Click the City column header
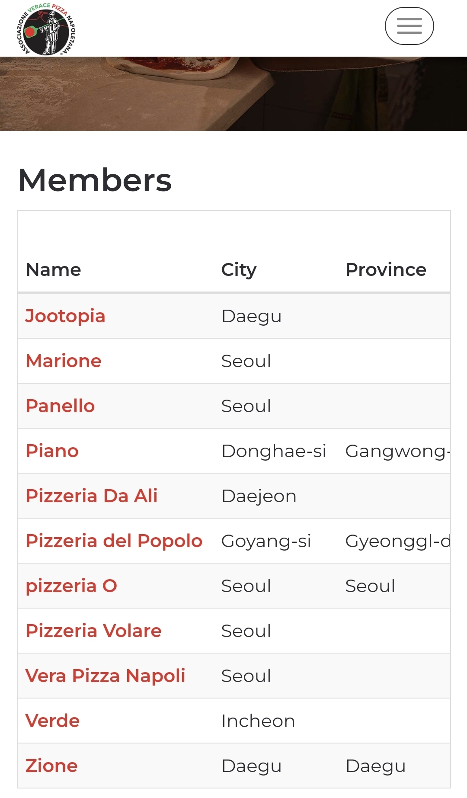467x798 pixels. [x=239, y=270]
